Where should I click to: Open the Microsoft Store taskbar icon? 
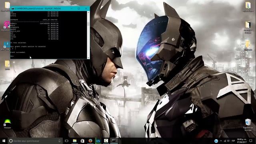click(x=82, y=141)
